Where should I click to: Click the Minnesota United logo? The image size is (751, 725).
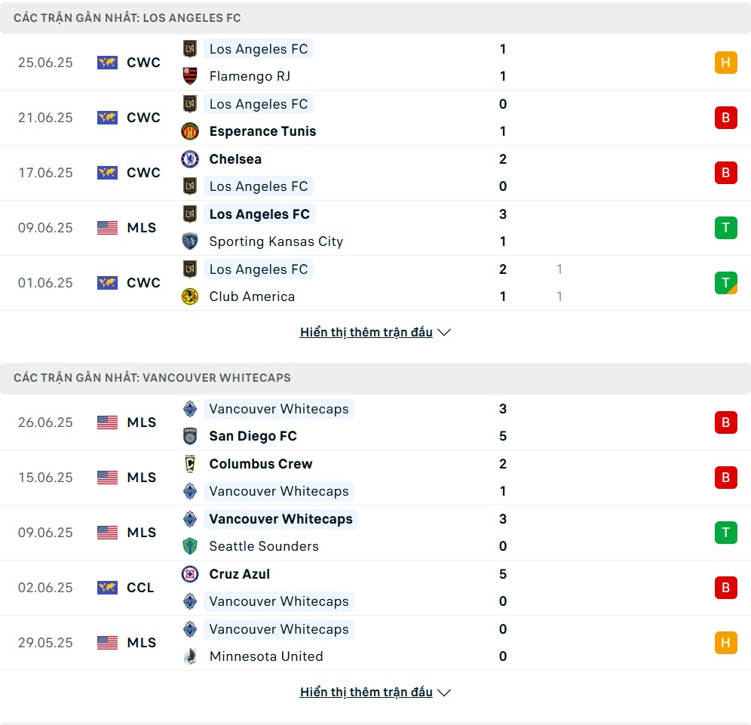click(x=190, y=656)
